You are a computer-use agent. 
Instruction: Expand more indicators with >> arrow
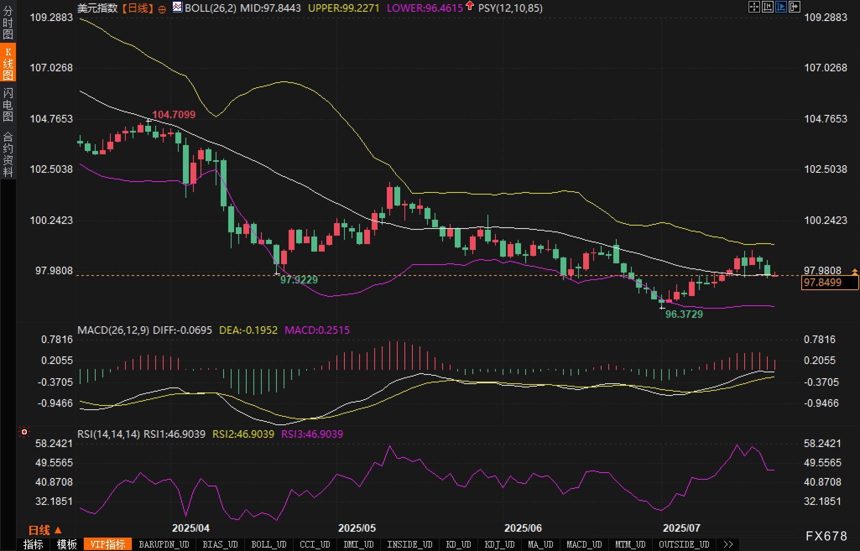click(x=728, y=544)
